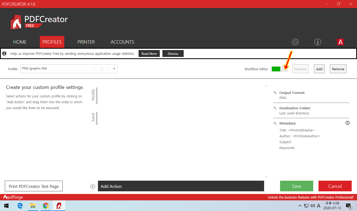Viewport: 357px width, 211px height.
Task: Click the pdfforge logo in footer
Action: [13, 197]
